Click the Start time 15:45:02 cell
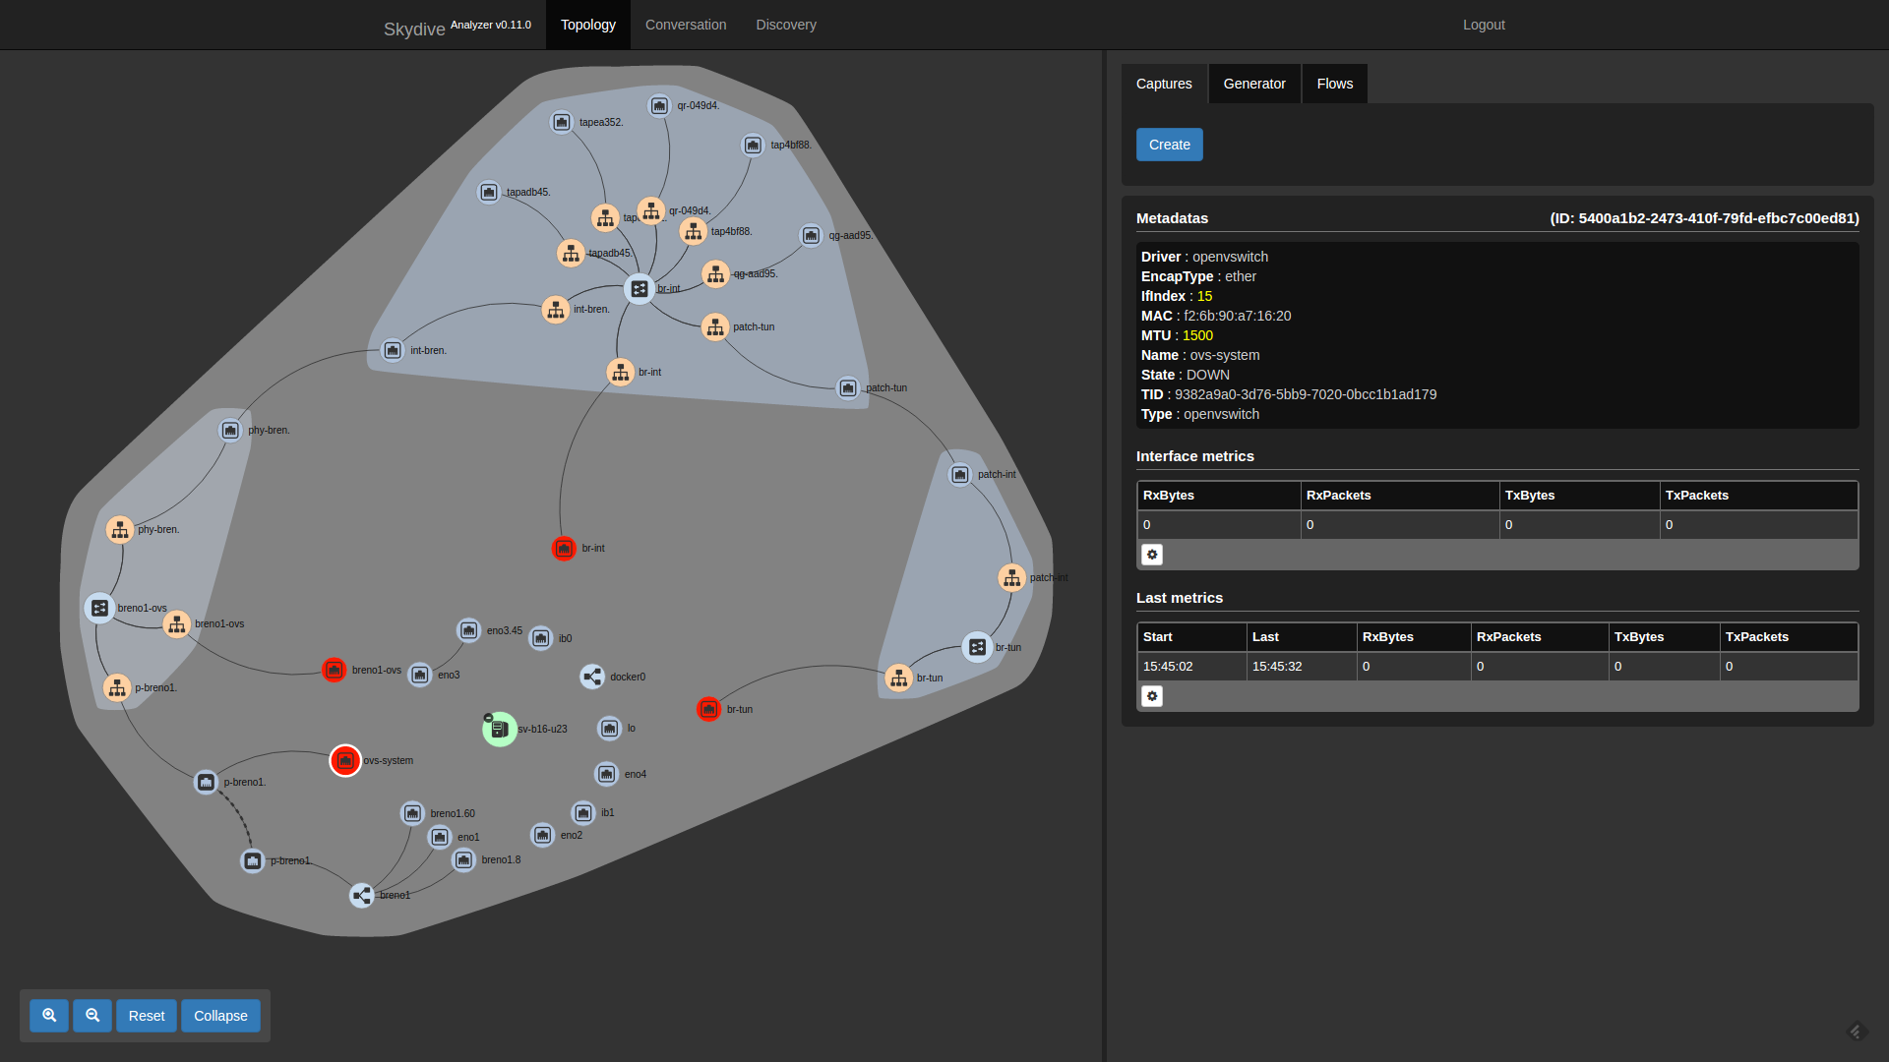Image resolution: width=1889 pixels, height=1062 pixels. point(1192,667)
